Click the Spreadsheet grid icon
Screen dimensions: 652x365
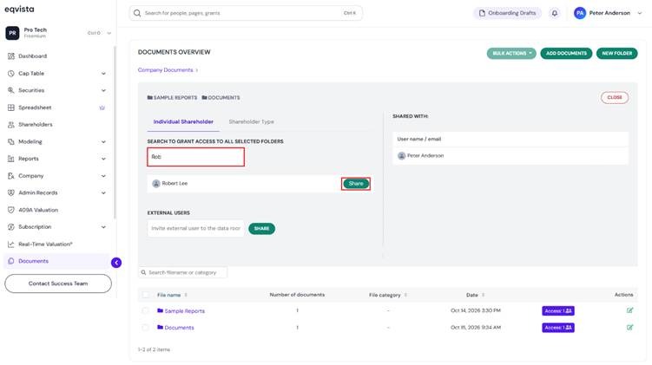pos(11,108)
